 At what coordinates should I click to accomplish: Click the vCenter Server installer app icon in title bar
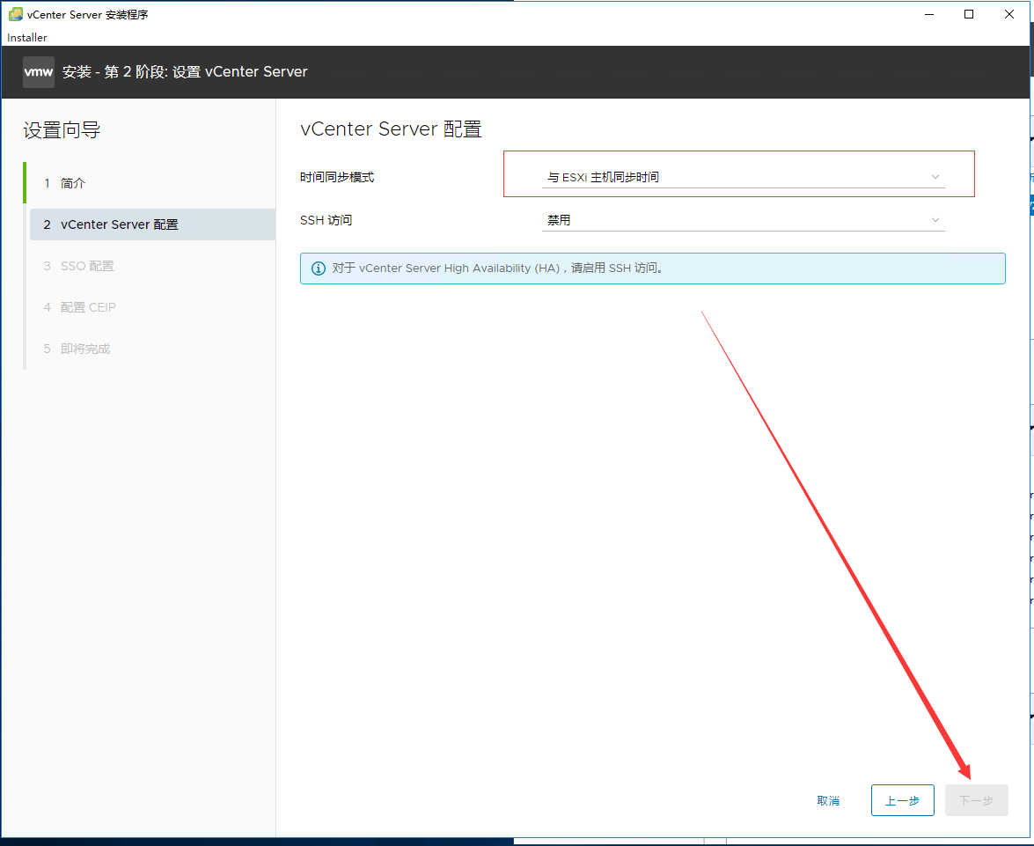click(x=15, y=14)
